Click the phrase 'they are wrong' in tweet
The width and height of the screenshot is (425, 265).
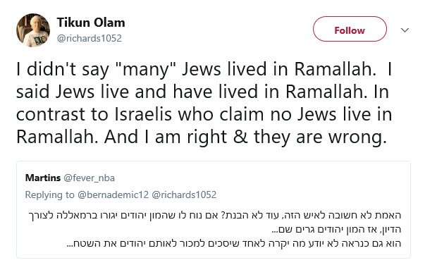click(320, 137)
